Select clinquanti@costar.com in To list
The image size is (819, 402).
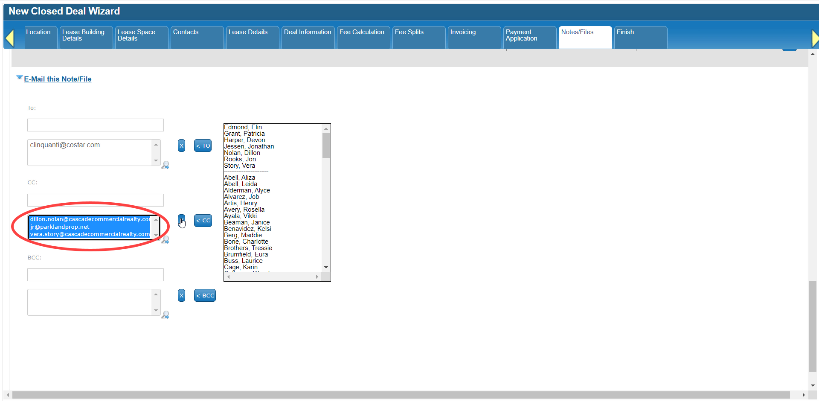tap(65, 145)
